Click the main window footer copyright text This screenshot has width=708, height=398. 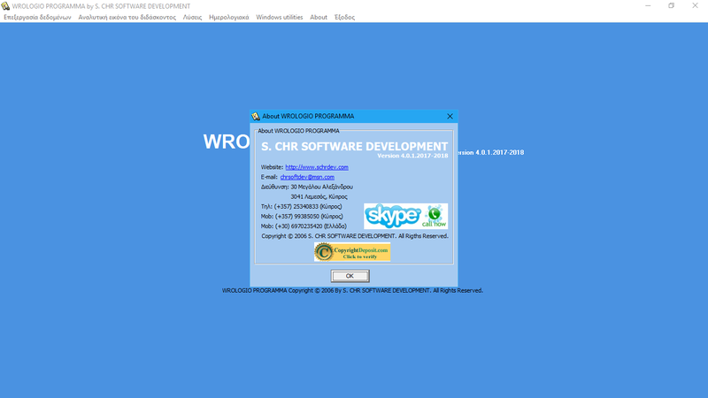pyautogui.click(x=352, y=291)
